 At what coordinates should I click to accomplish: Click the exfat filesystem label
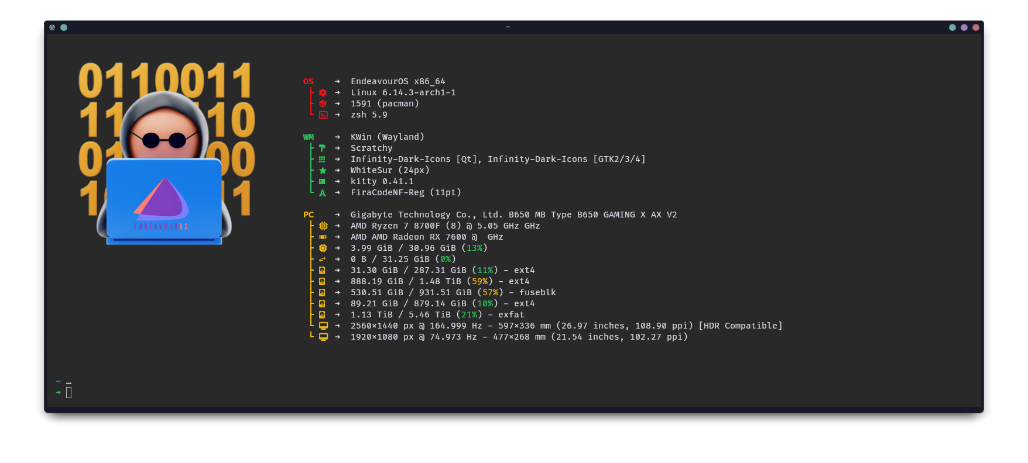click(x=511, y=315)
